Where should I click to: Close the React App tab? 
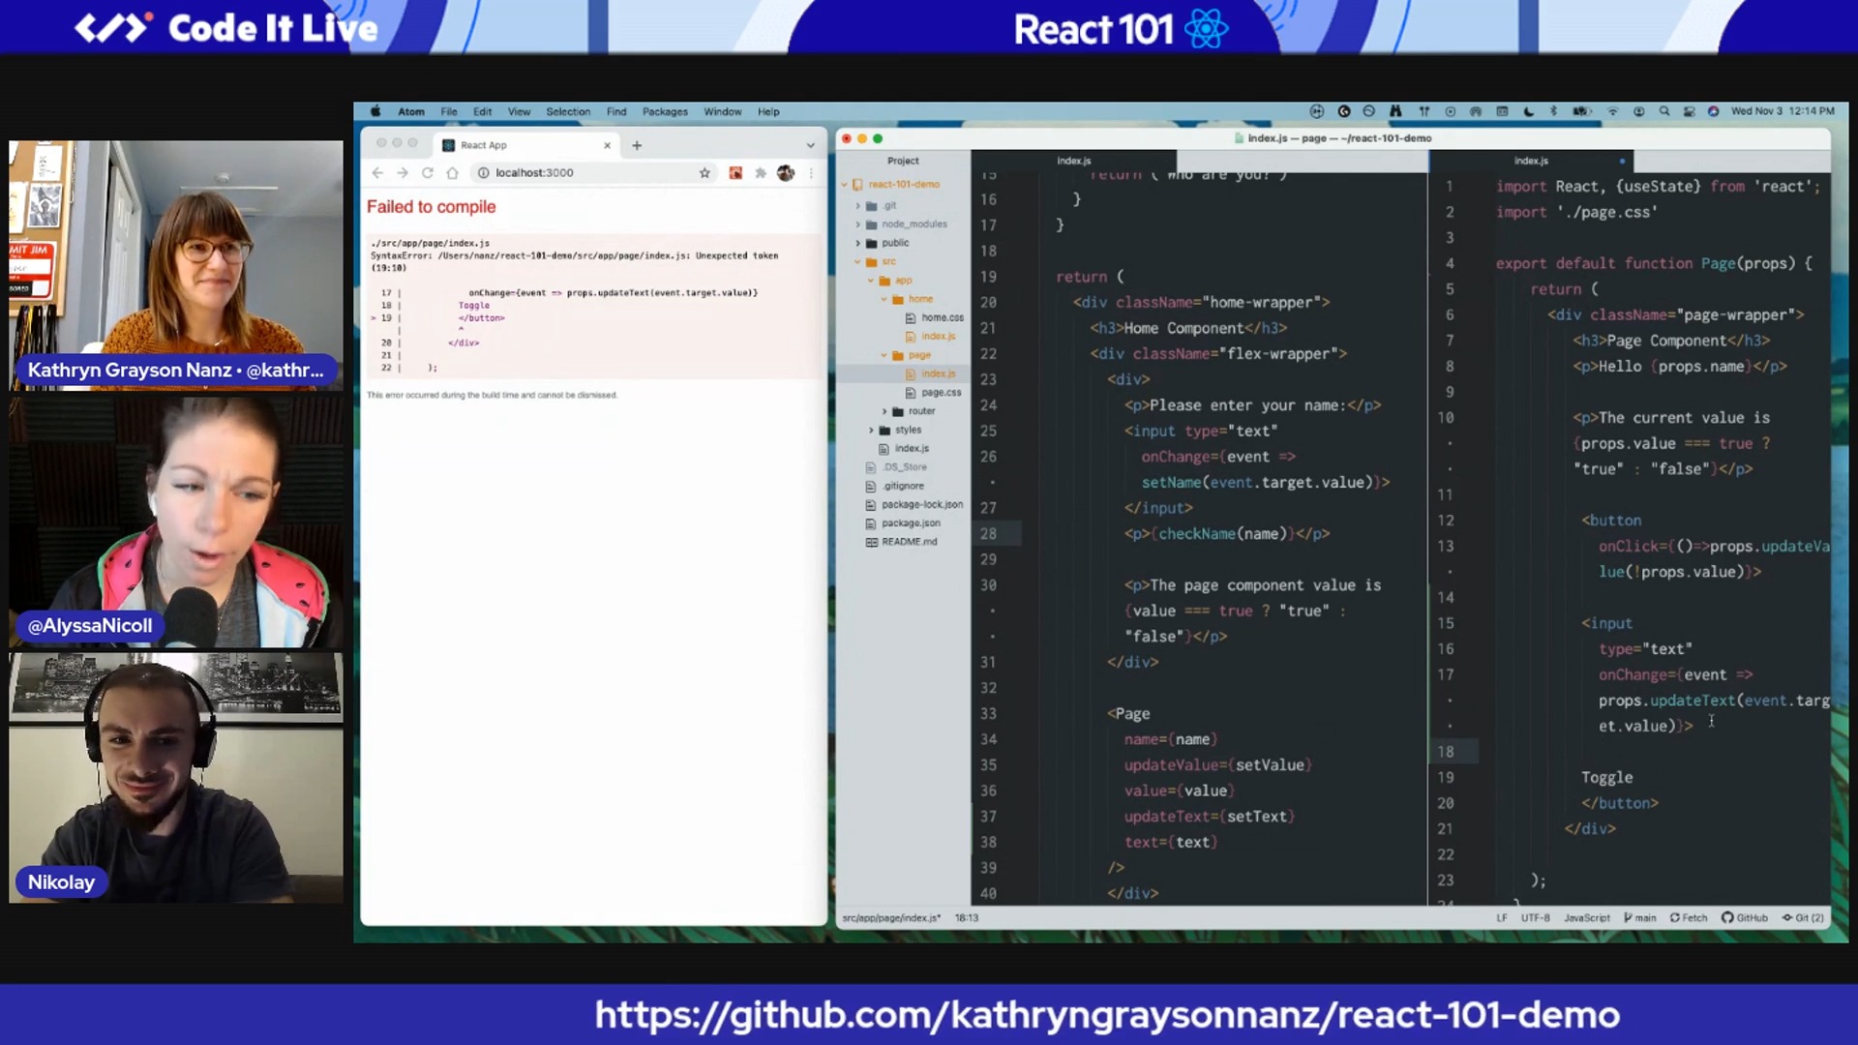coord(608,145)
